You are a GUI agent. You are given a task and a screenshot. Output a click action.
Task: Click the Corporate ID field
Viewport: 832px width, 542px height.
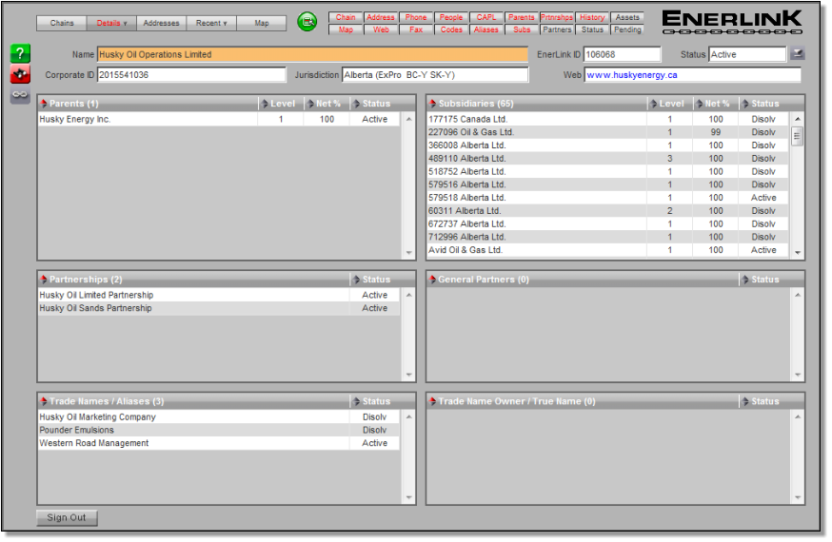(x=191, y=75)
